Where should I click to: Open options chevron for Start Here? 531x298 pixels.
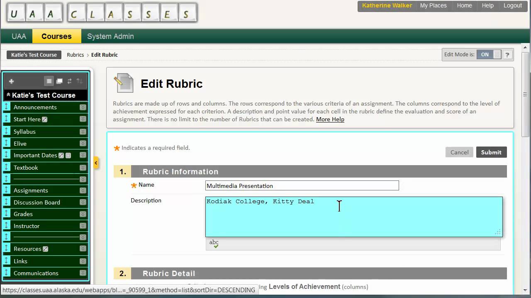click(x=83, y=119)
